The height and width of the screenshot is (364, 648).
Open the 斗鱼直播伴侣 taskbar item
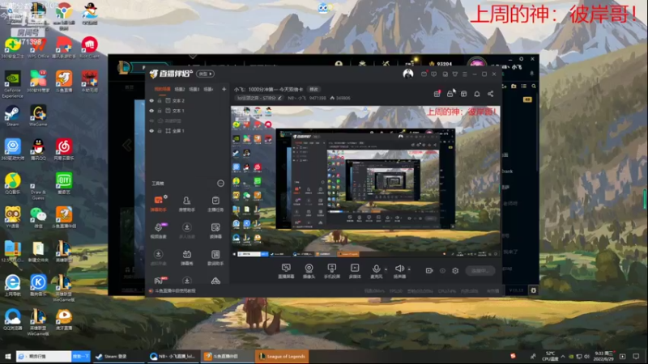pos(227,356)
